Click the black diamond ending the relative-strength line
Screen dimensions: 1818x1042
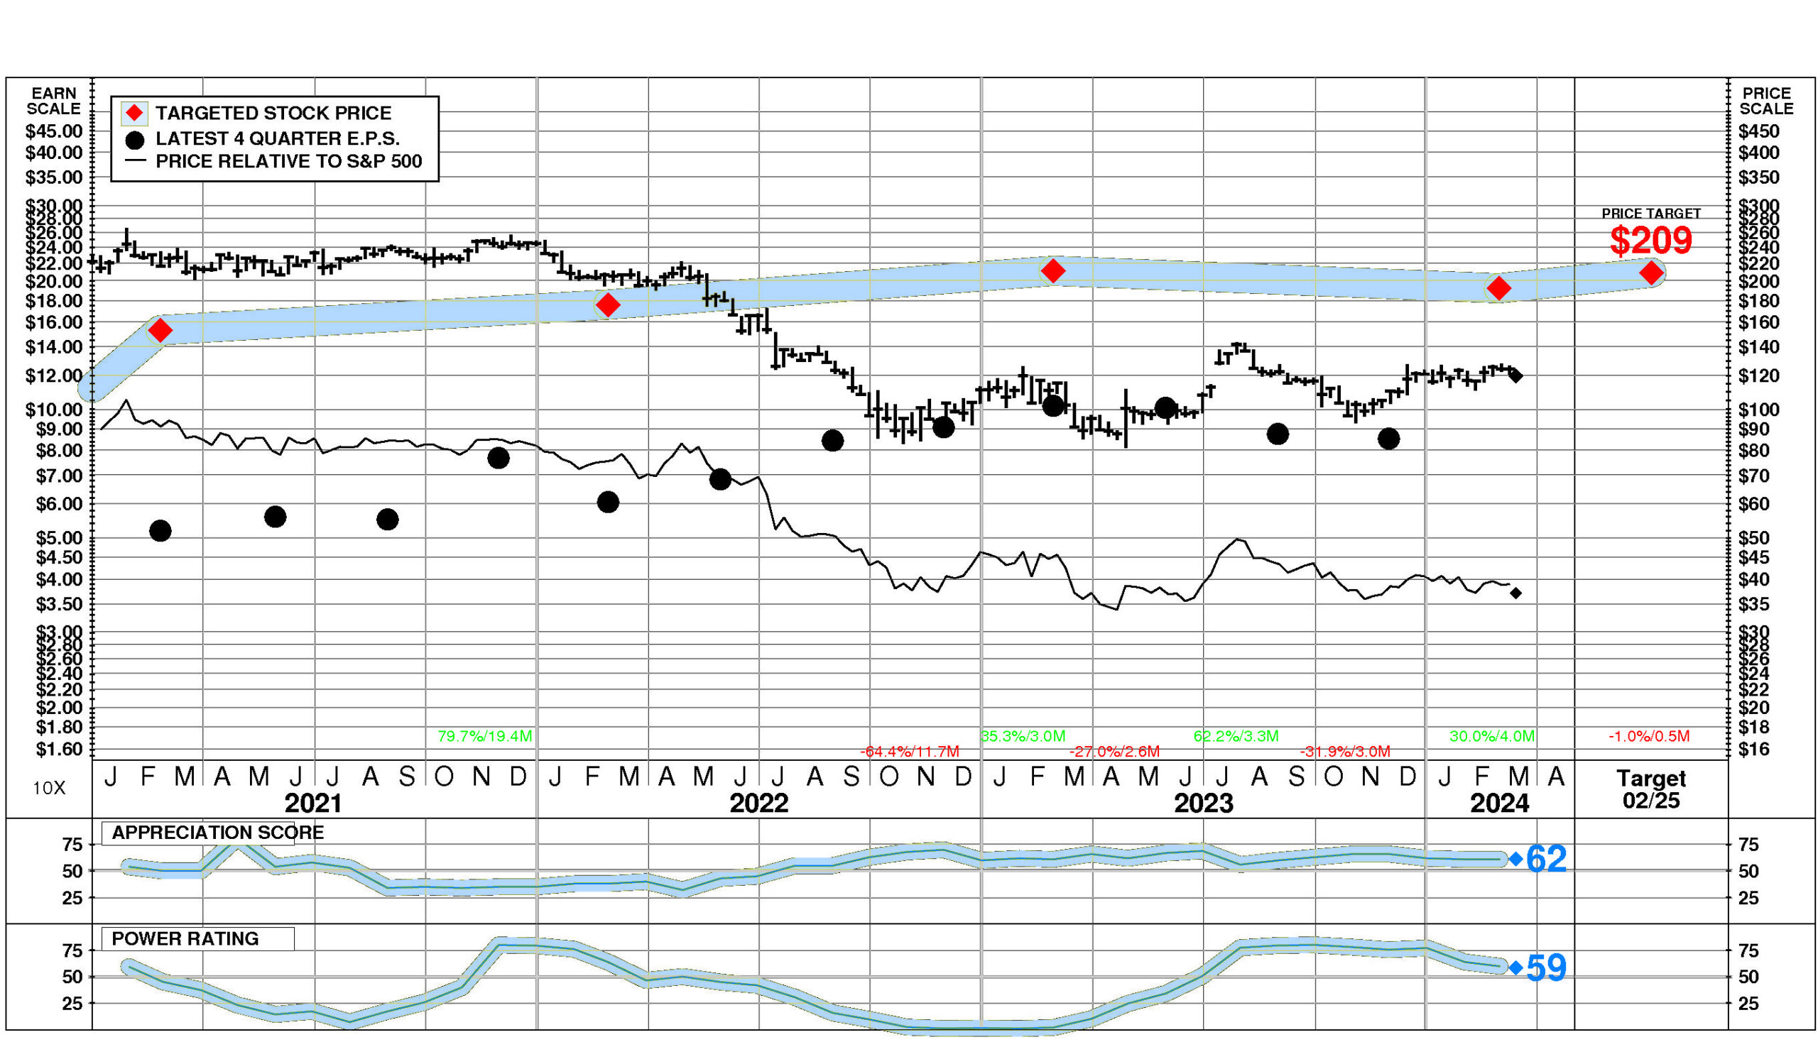1516,593
